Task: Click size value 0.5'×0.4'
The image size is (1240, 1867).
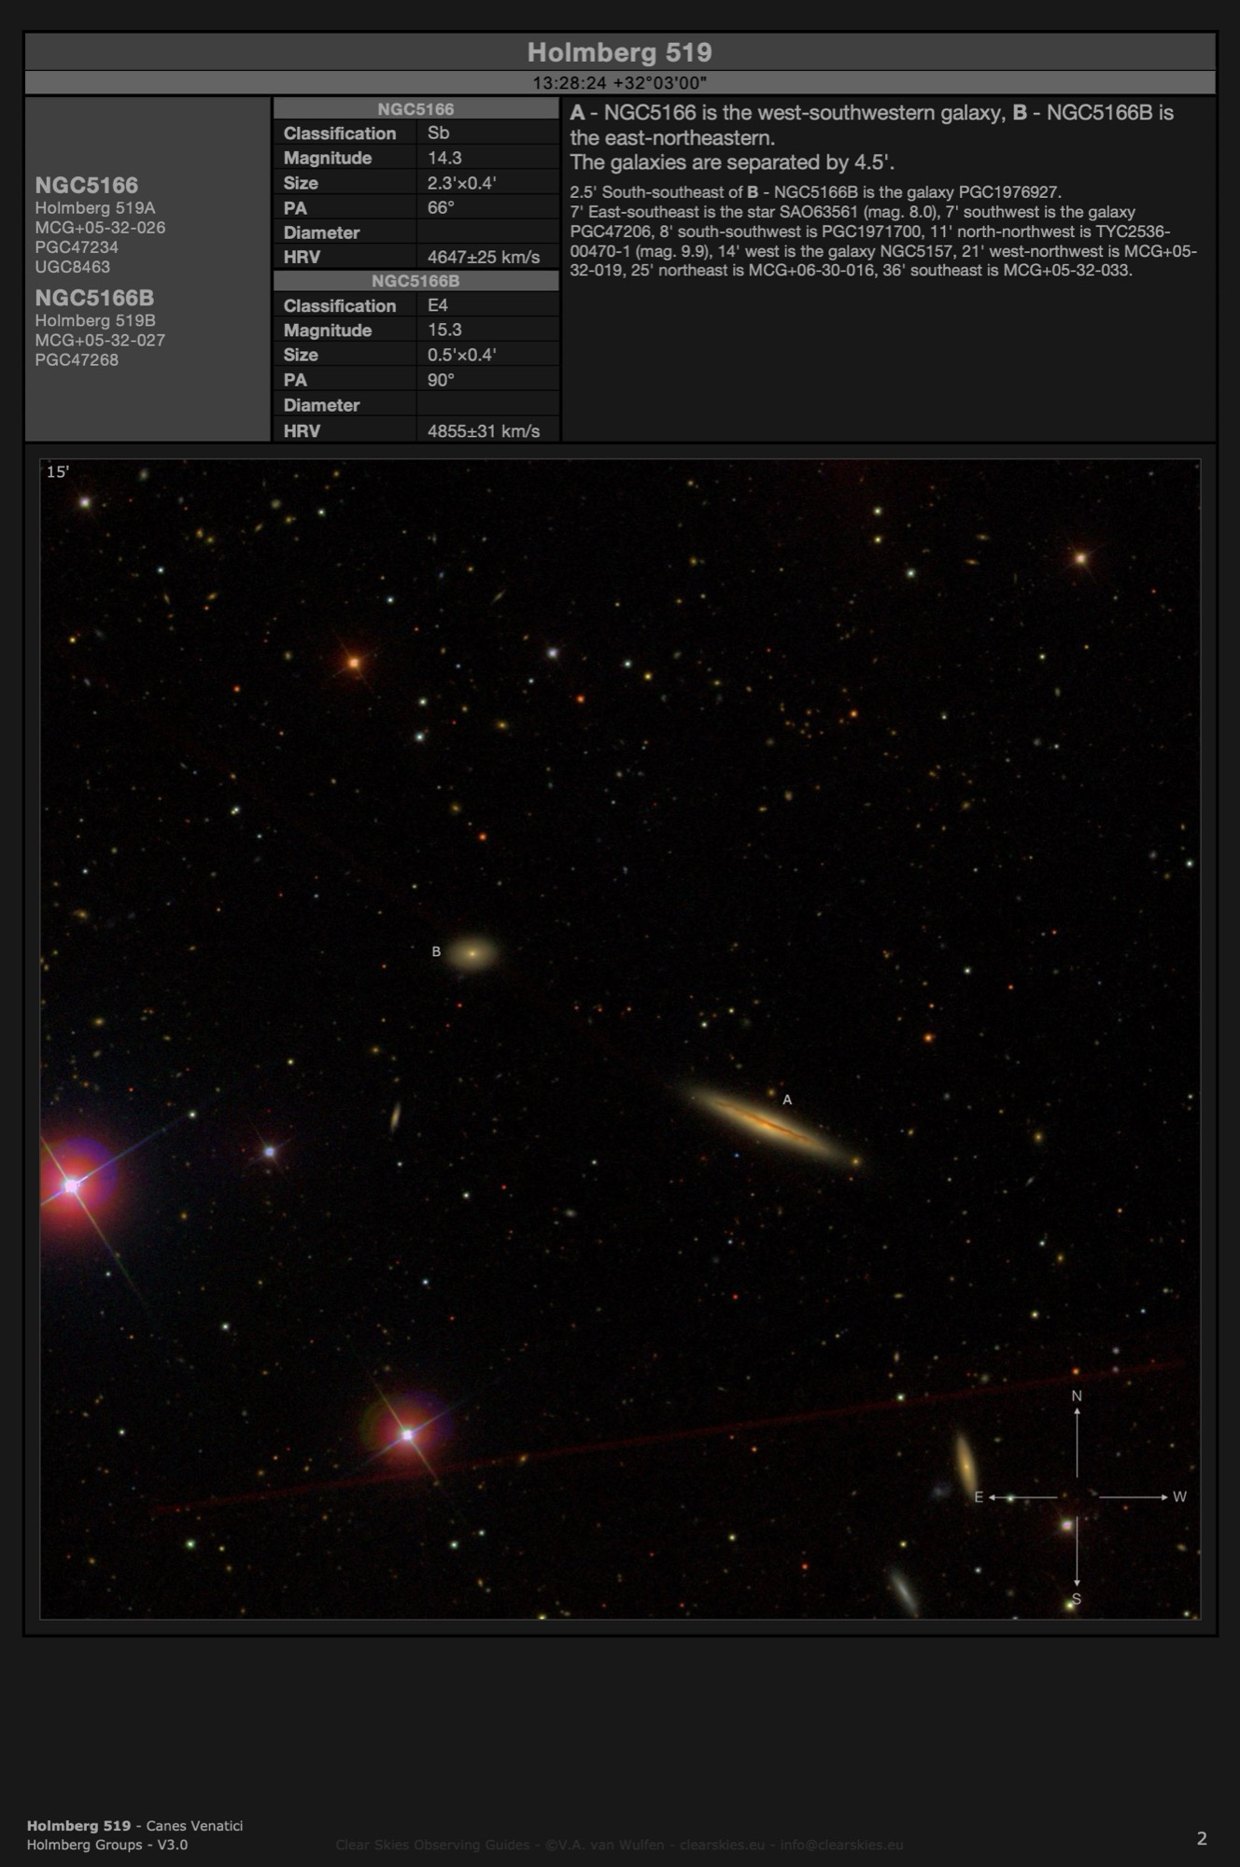Action: (x=461, y=356)
